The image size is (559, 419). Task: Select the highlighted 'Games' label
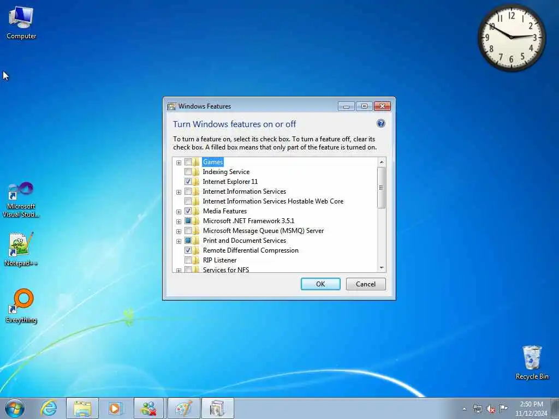pyautogui.click(x=213, y=162)
